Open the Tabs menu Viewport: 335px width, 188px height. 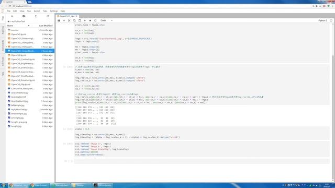pyautogui.click(x=45, y=11)
